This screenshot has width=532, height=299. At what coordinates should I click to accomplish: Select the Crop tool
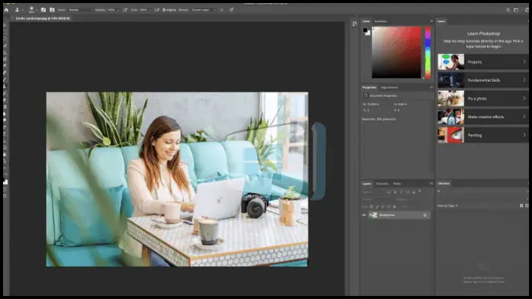click(5, 53)
